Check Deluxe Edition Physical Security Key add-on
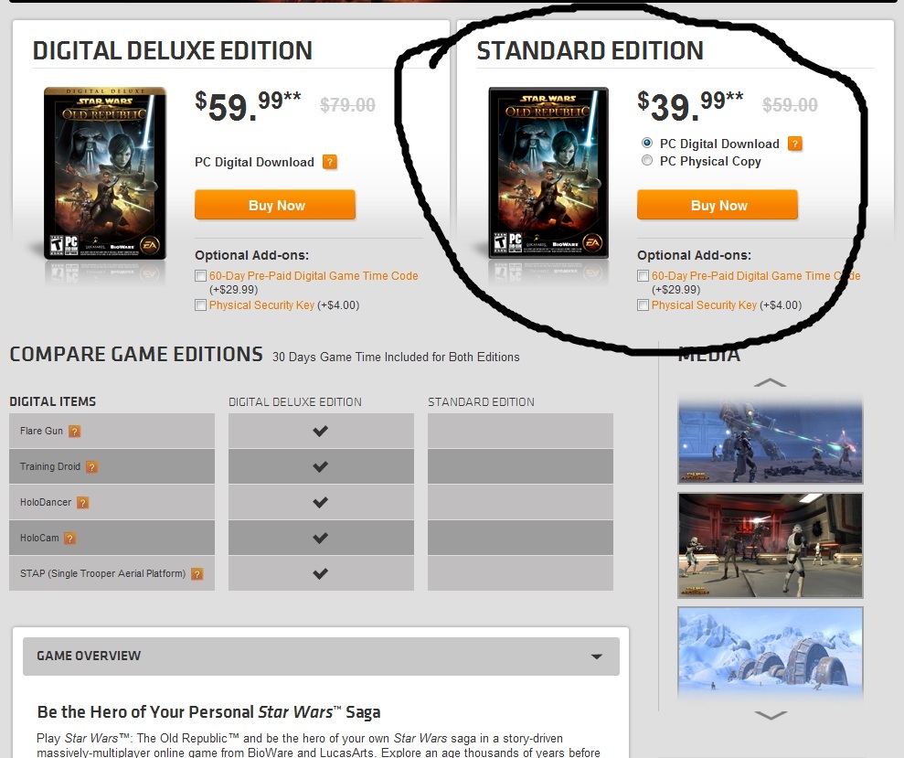The width and height of the screenshot is (904, 758). (x=200, y=305)
